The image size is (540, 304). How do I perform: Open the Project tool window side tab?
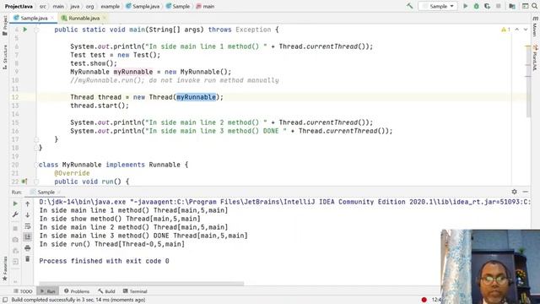click(5, 25)
